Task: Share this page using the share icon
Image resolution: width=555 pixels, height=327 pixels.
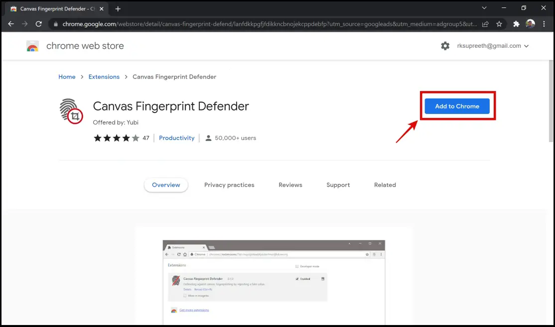Action: [x=485, y=24]
